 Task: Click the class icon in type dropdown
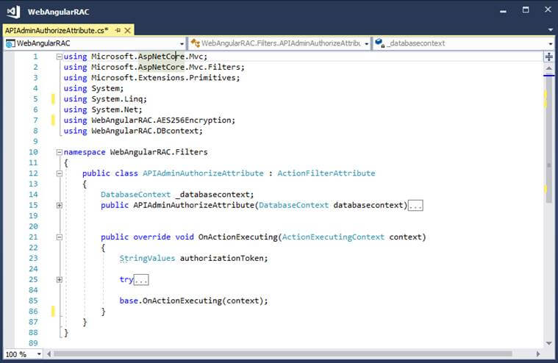click(x=195, y=43)
